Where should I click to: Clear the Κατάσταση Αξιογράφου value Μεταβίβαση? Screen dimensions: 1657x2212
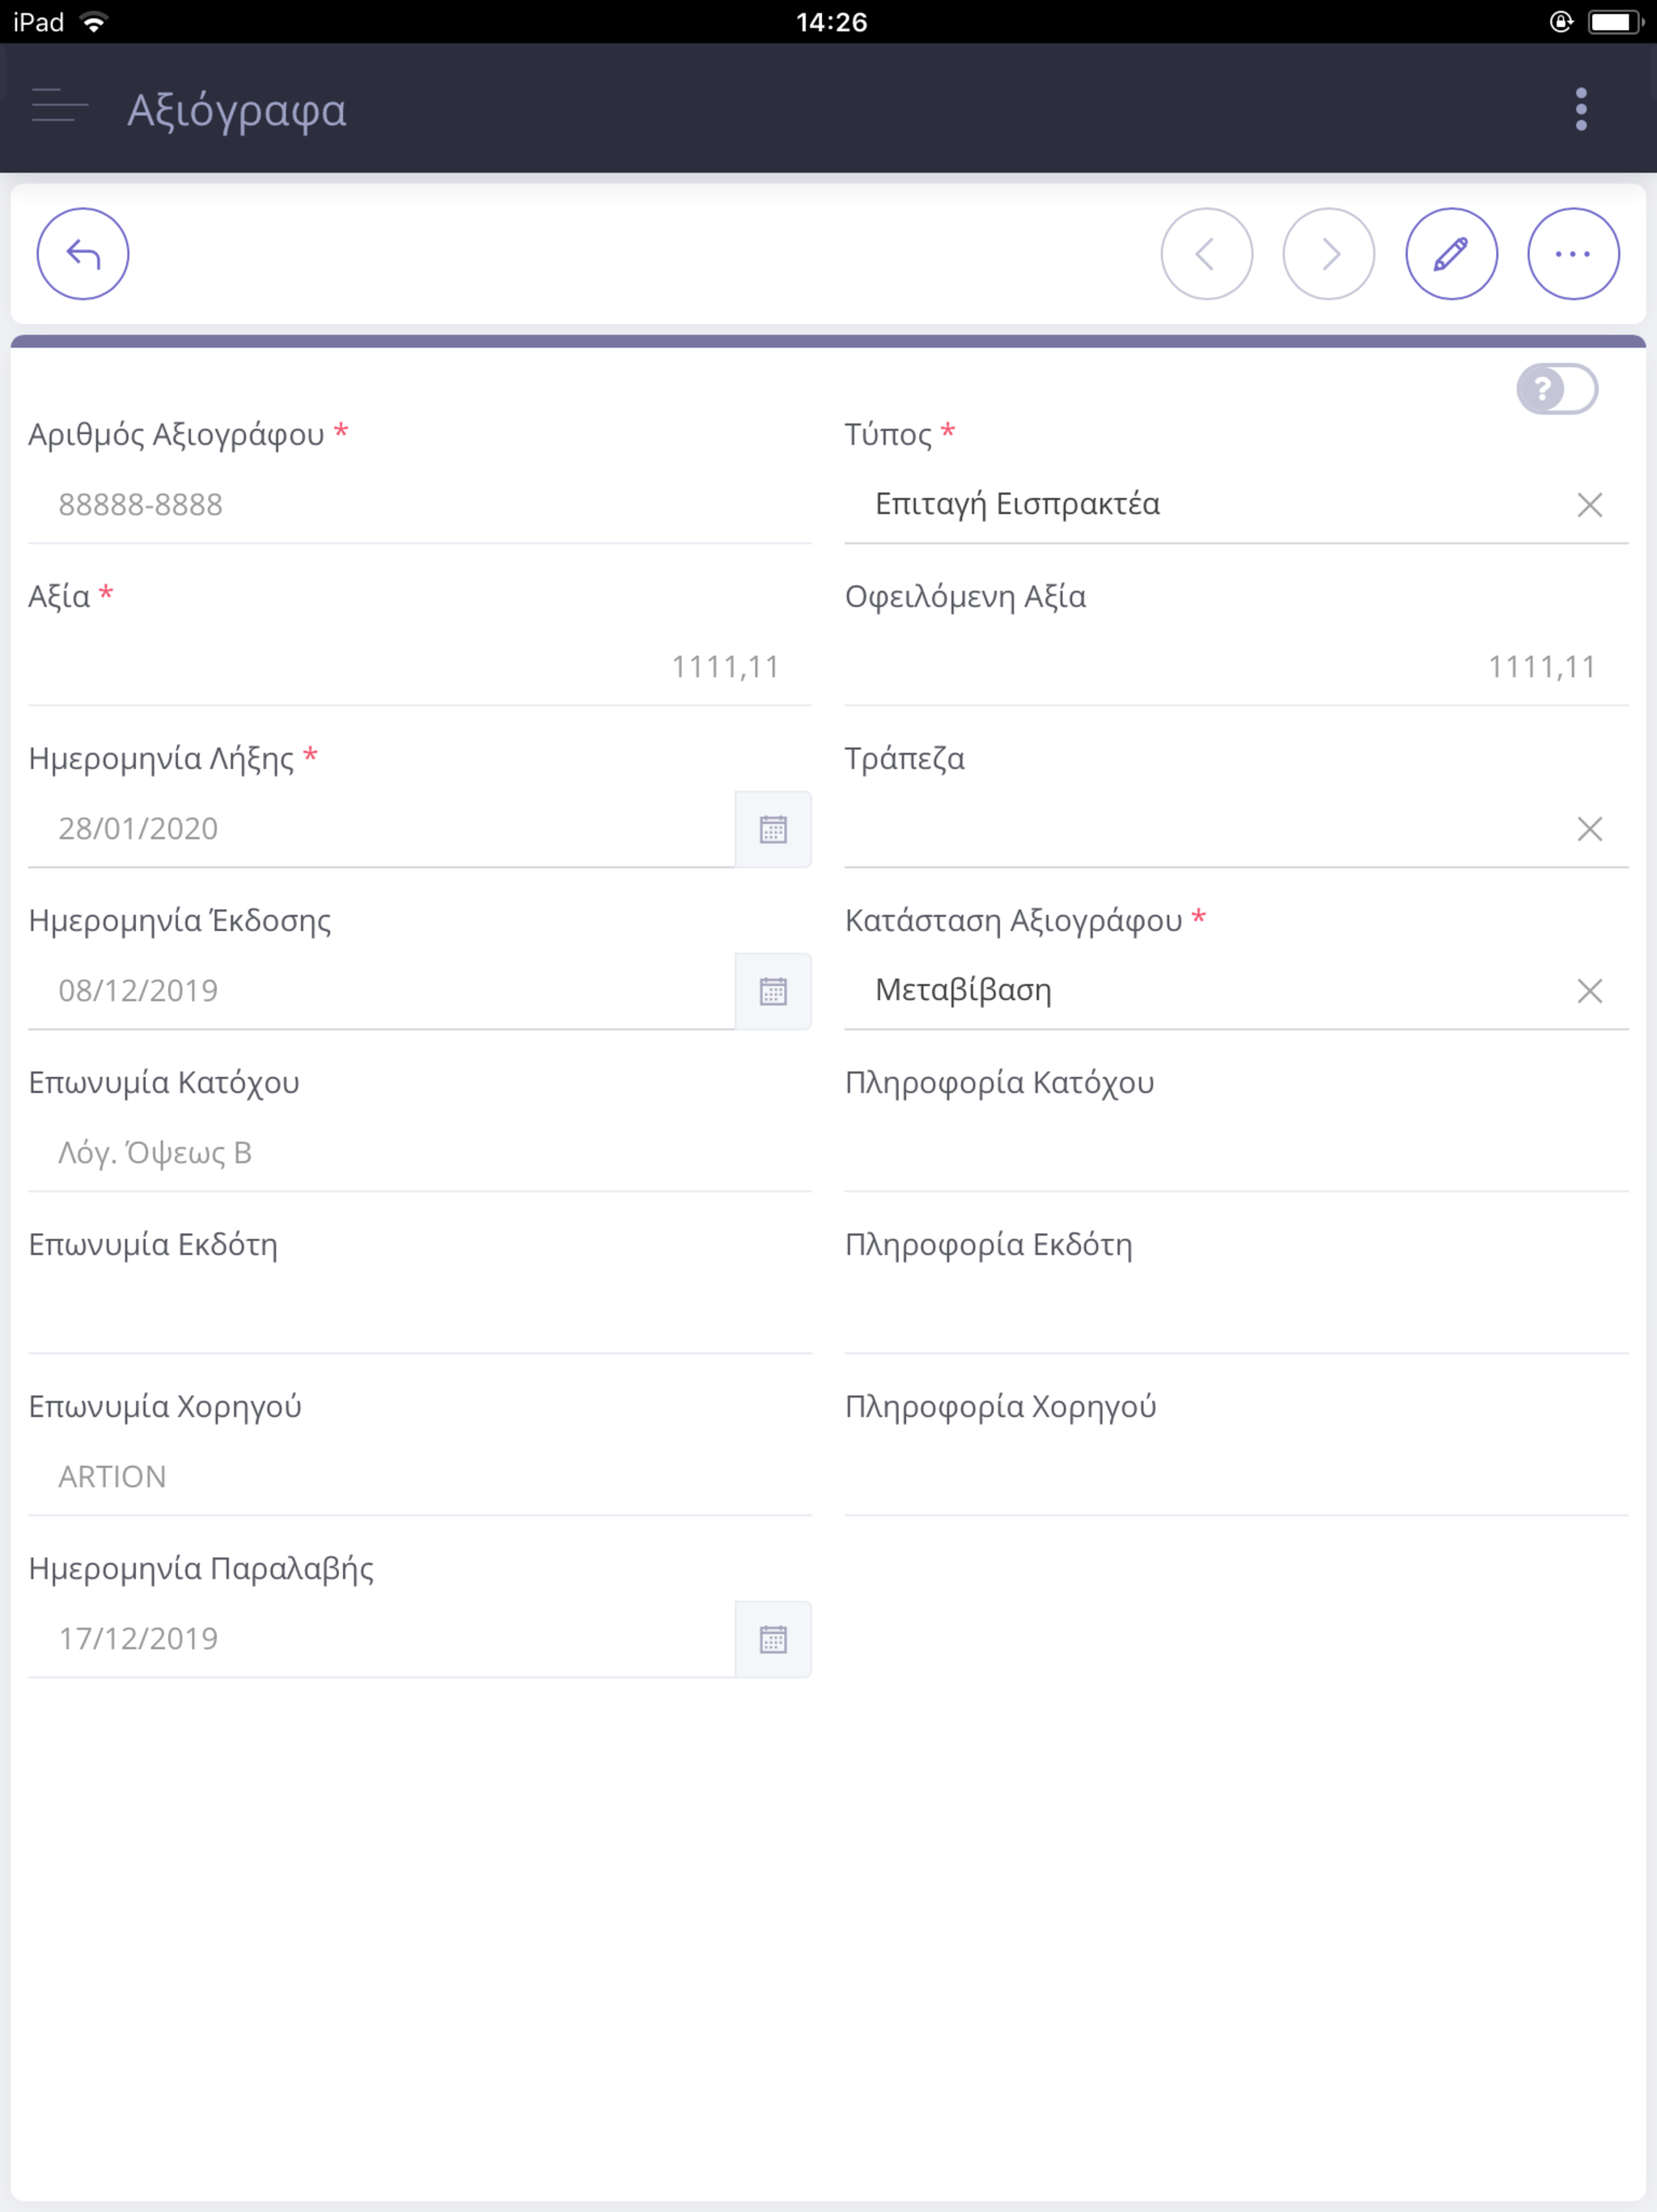point(1589,991)
